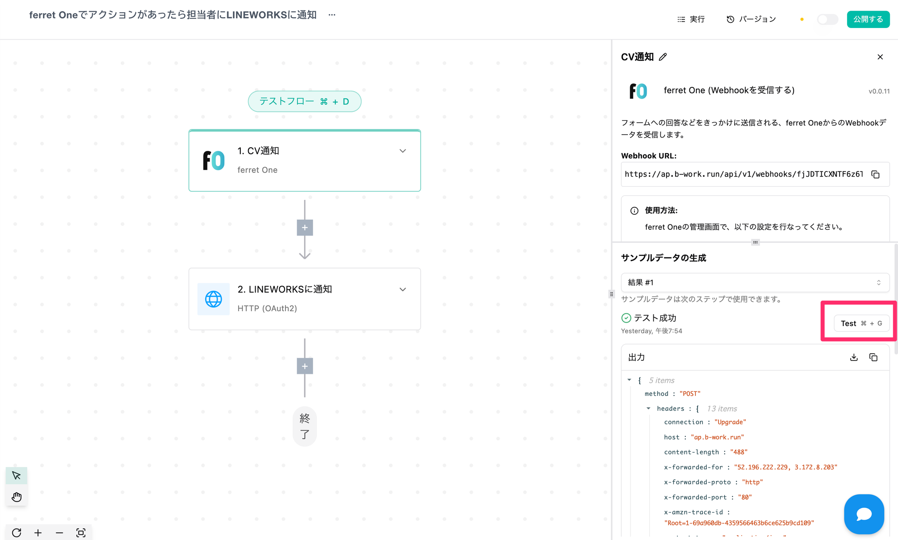This screenshot has width=898, height=540.
Task: Select the hand pan tool
Action: pos(17,497)
